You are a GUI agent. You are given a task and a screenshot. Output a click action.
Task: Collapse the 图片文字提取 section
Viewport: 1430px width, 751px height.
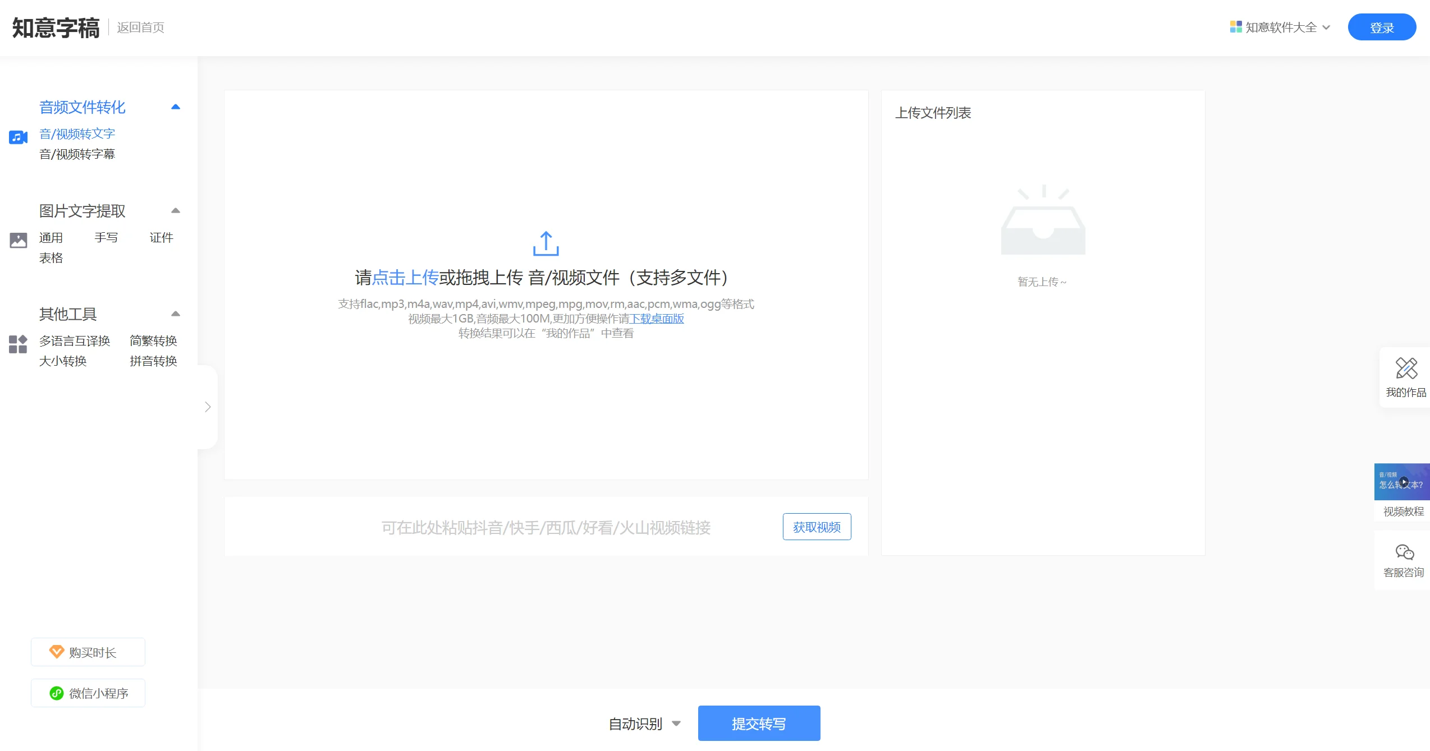click(x=176, y=210)
